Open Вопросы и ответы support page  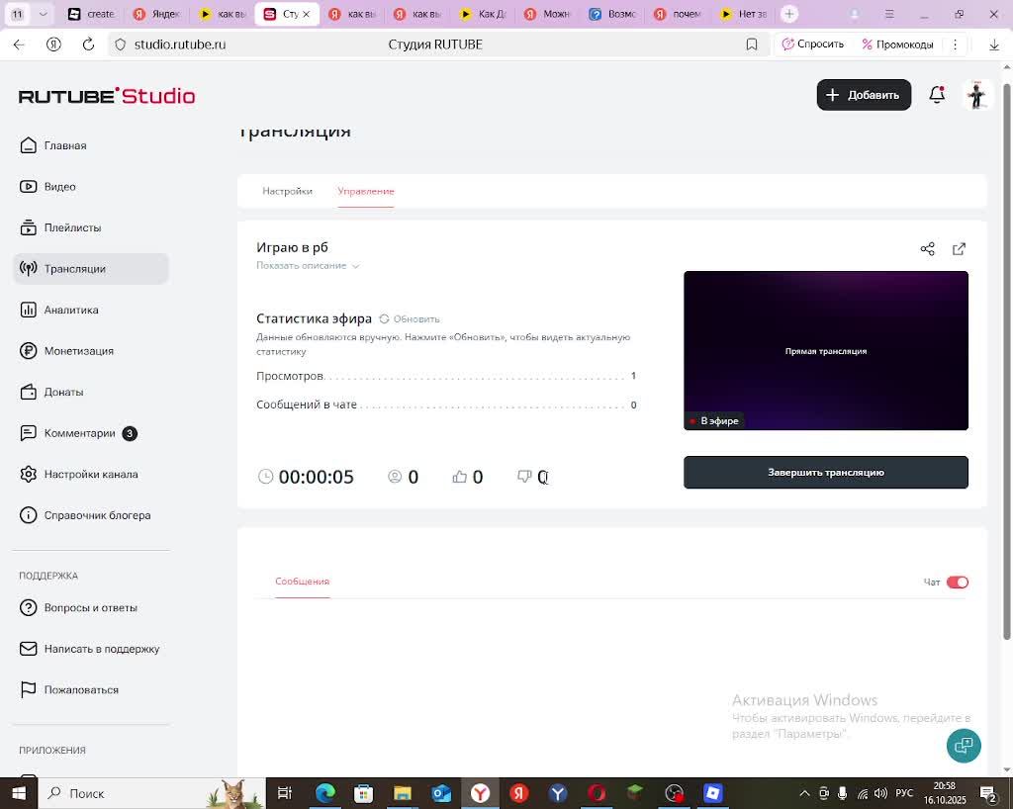click(78, 607)
